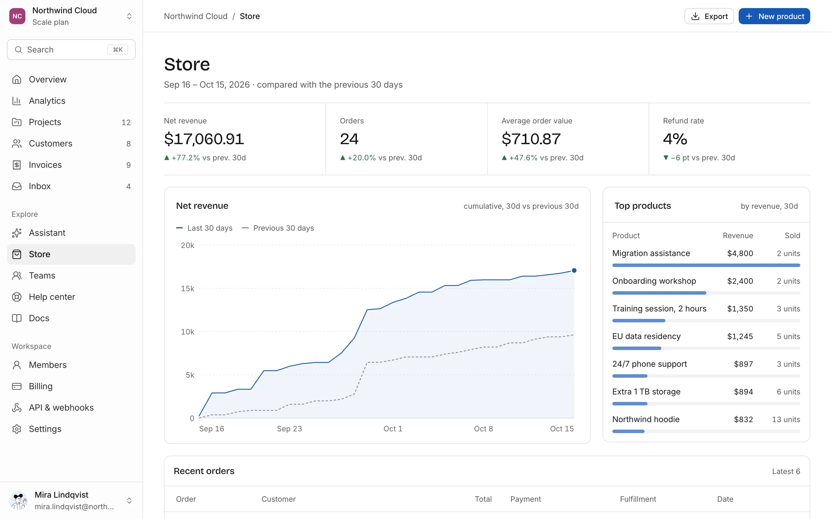Open Projects from sidebar
Image resolution: width=831 pixels, height=519 pixels.
pos(71,122)
